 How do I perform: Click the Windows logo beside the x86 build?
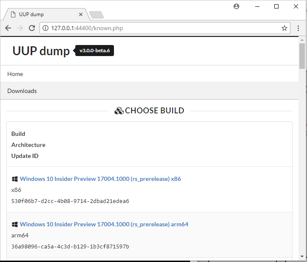tap(15, 179)
